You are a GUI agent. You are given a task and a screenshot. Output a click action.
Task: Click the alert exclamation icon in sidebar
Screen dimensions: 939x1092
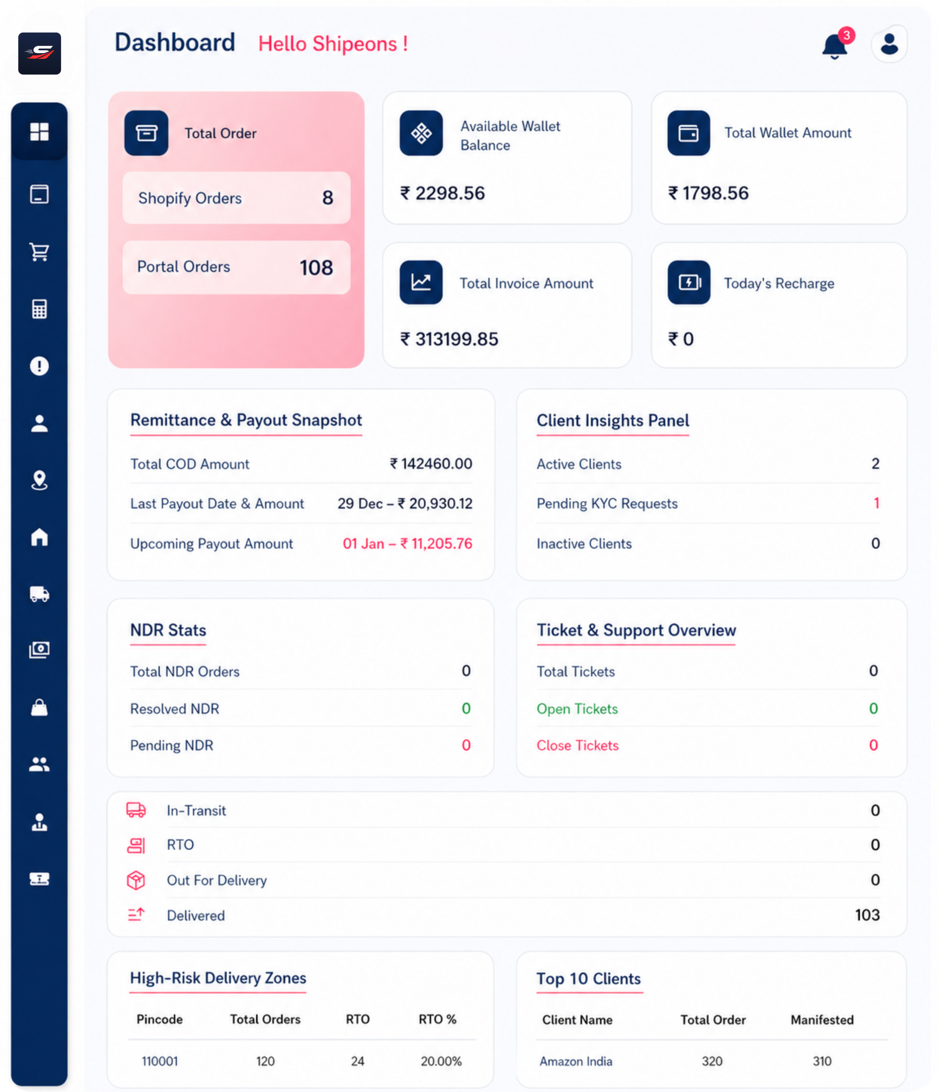click(x=40, y=365)
